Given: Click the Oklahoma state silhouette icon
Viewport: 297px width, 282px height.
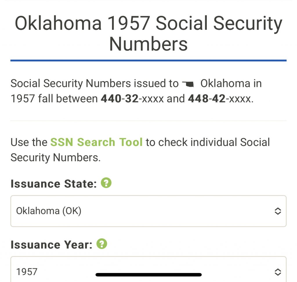Looking at the screenshot, I should (188, 84).
